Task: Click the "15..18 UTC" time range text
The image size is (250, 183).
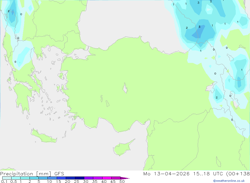Action: click(207, 174)
